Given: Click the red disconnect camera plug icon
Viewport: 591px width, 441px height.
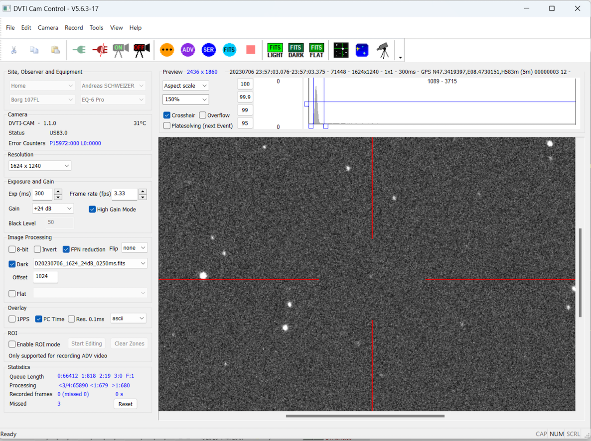Looking at the screenshot, I should click(100, 50).
